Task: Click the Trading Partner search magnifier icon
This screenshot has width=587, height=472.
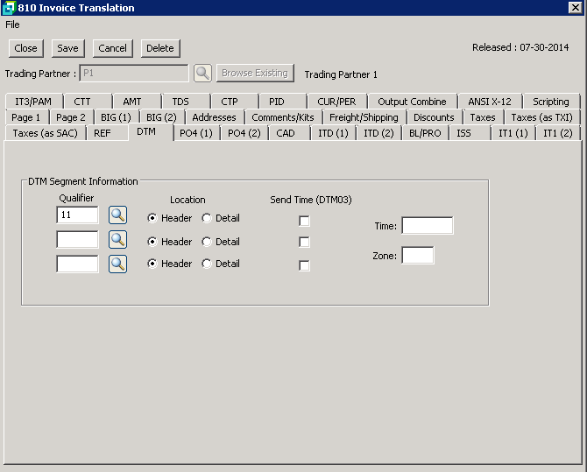Action: tap(202, 74)
